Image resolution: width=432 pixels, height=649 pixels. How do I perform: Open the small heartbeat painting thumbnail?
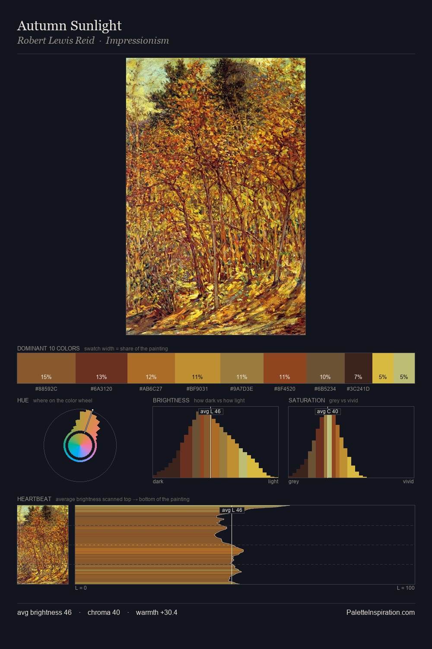click(x=43, y=545)
